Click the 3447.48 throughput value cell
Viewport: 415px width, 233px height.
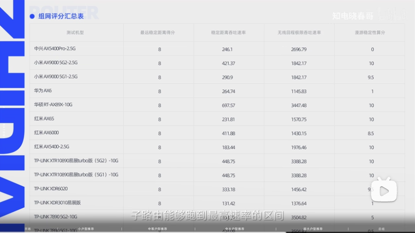pyautogui.click(x=298, y=105)
